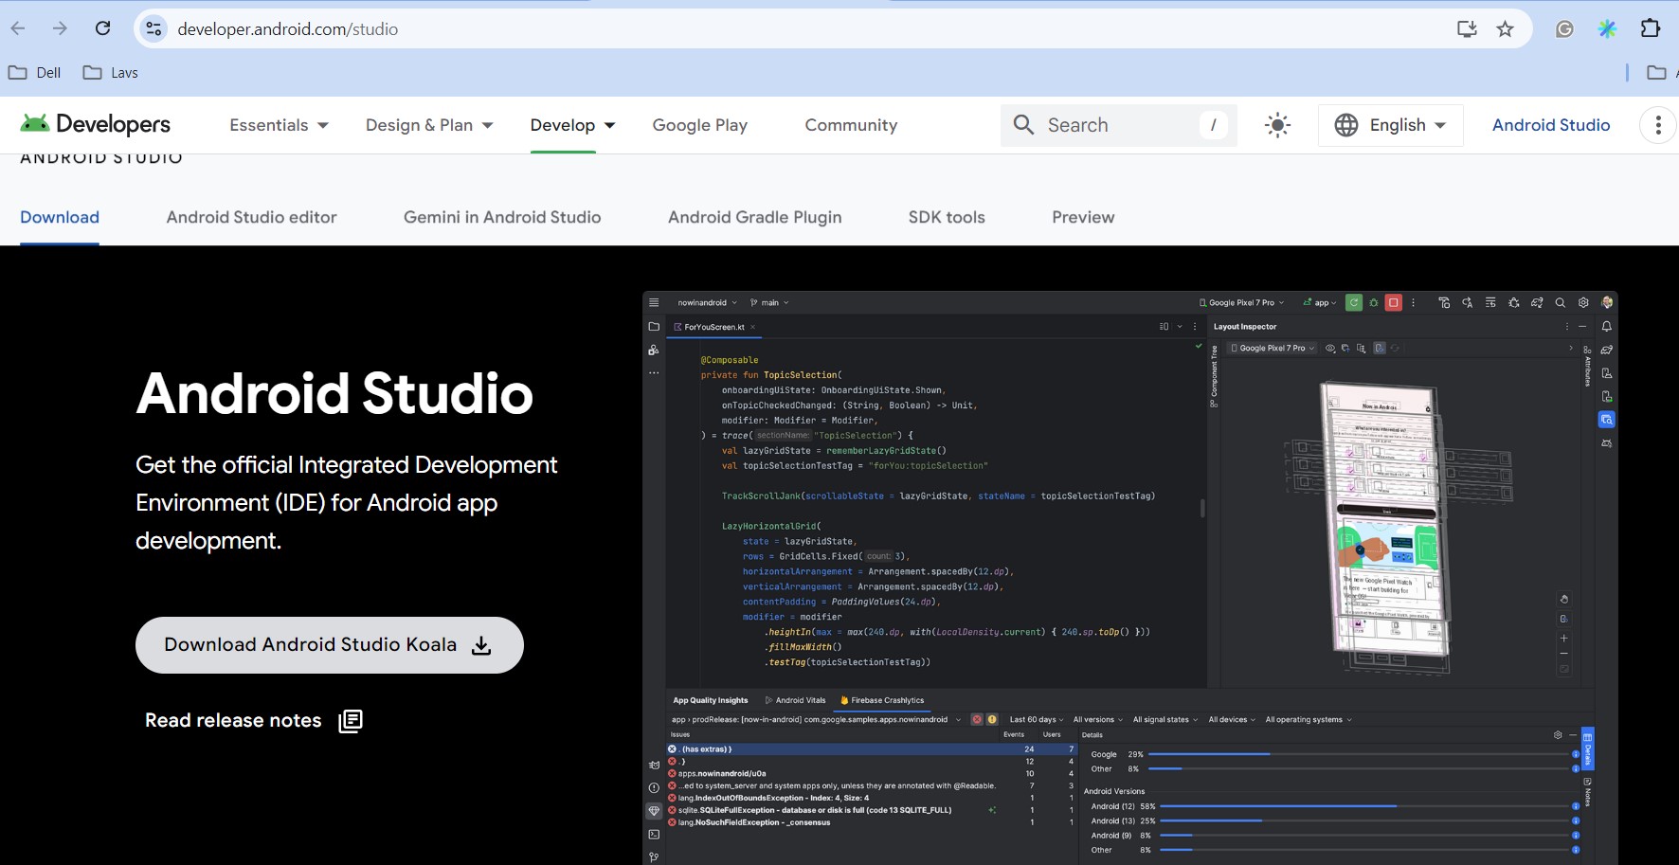Open the Preview tab
Viewport: 1679px width, 865px height.
click(1083, 217)
